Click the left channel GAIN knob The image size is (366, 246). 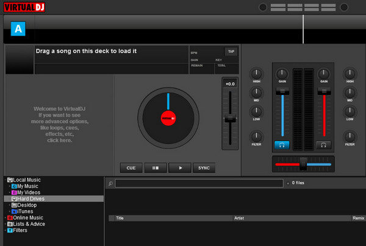pyautogui.click(x=282, y=73)
